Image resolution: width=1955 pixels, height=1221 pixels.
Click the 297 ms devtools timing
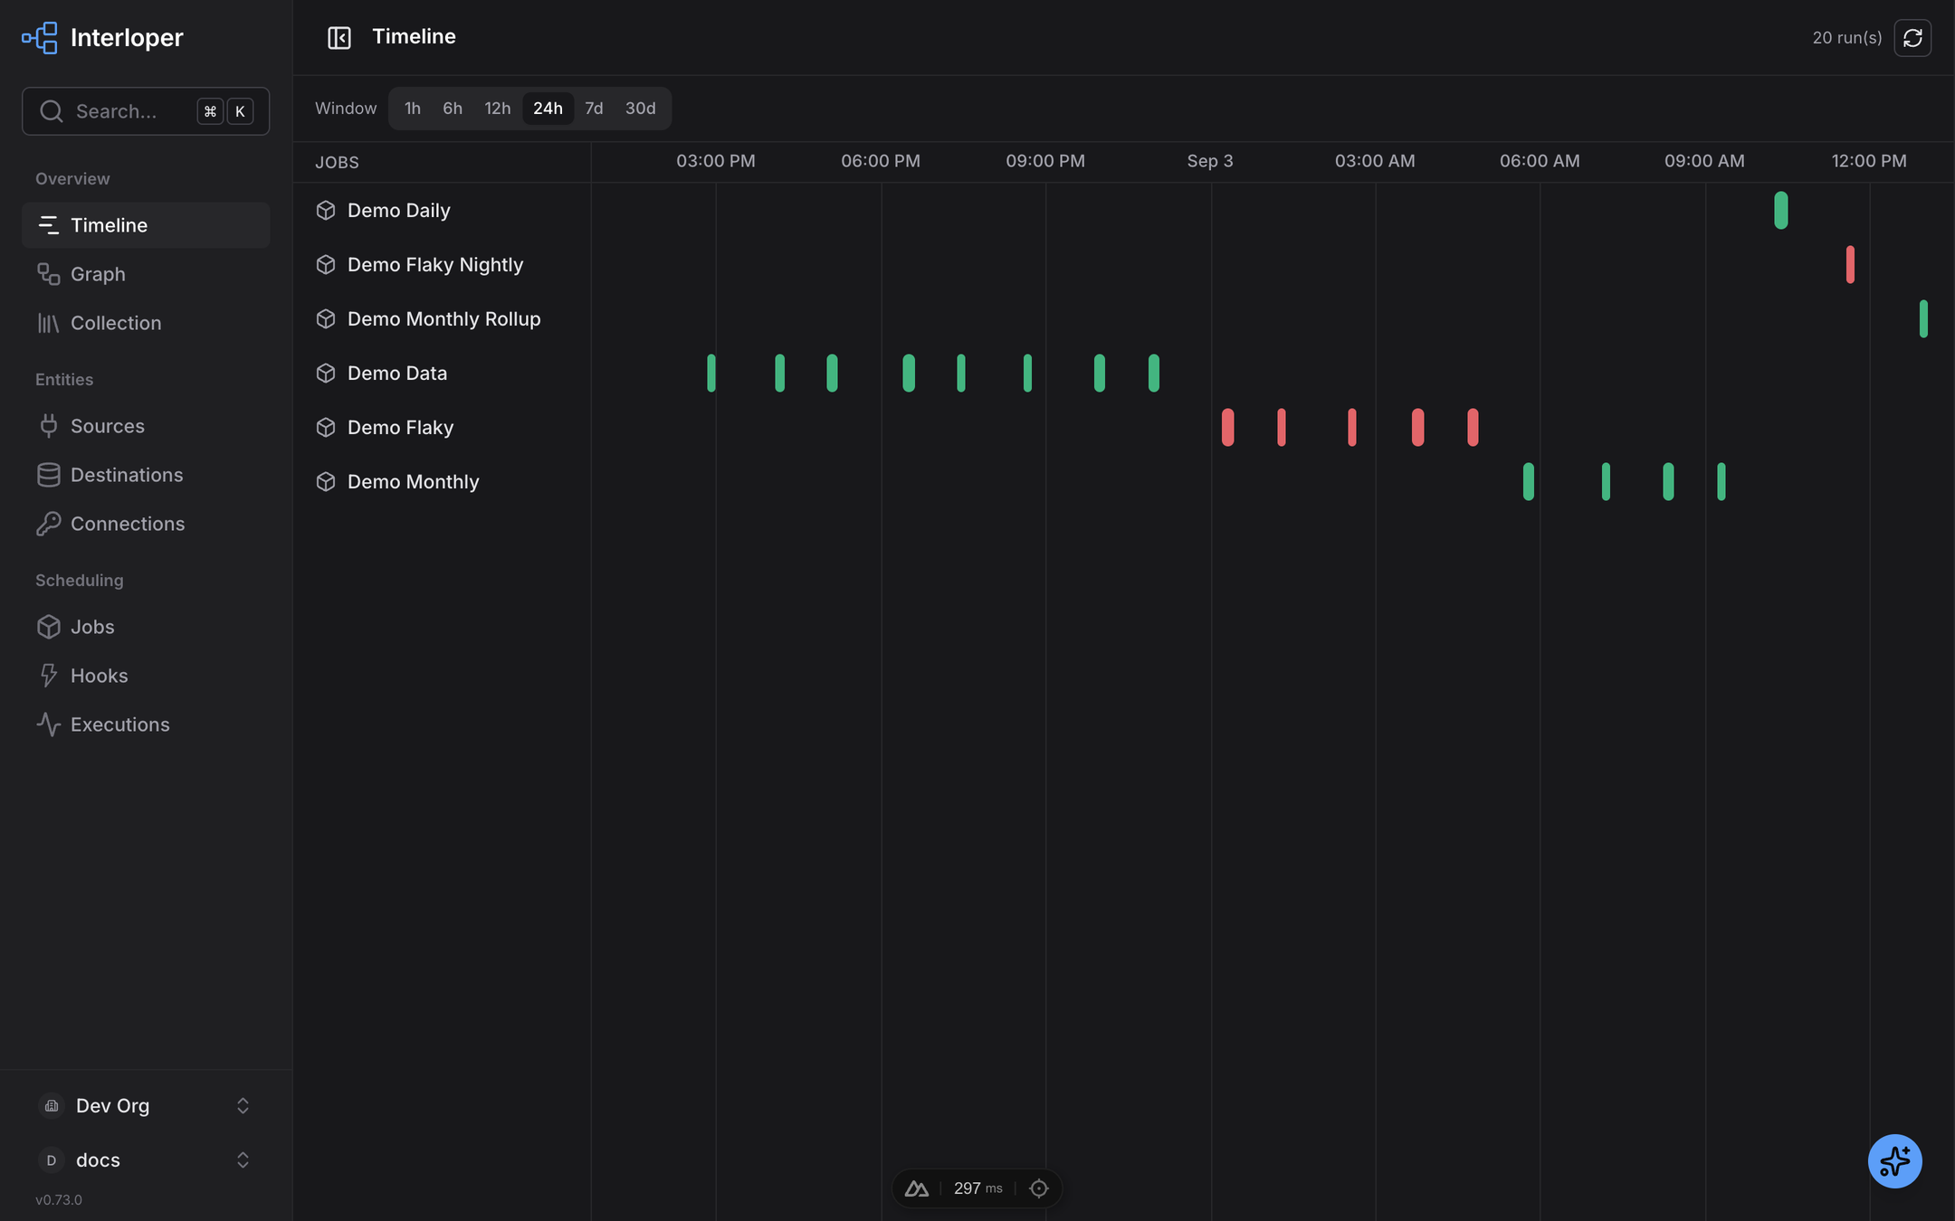coord(977,1188)
